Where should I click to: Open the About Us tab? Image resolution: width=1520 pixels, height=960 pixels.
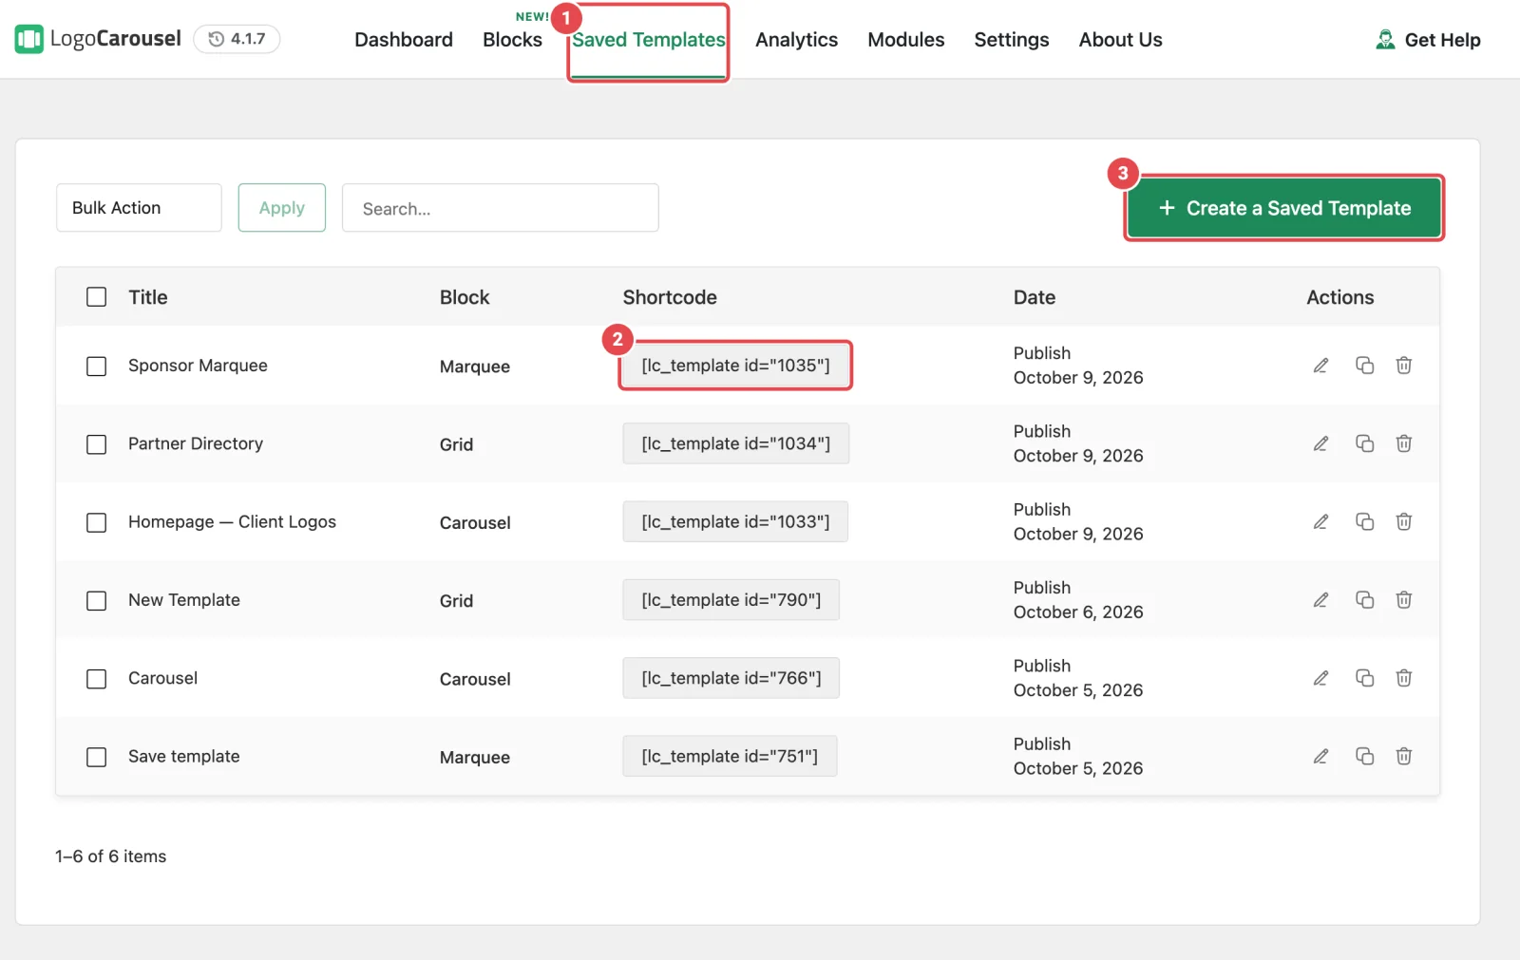click(1120, 40)
